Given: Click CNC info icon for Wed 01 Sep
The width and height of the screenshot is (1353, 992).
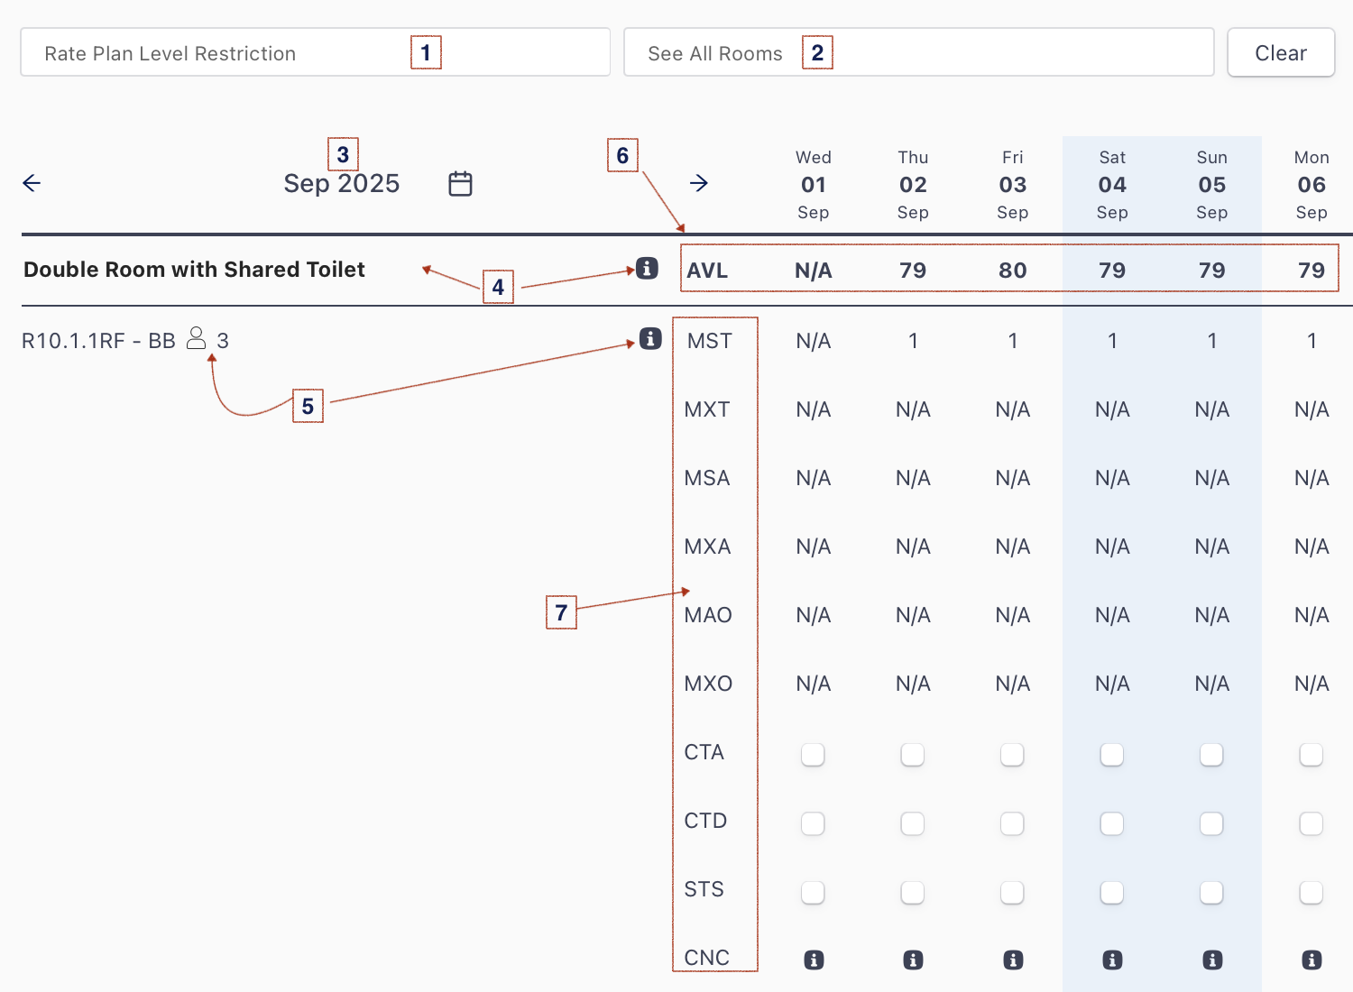Looking at the screenshot, I should coord(814,960).
